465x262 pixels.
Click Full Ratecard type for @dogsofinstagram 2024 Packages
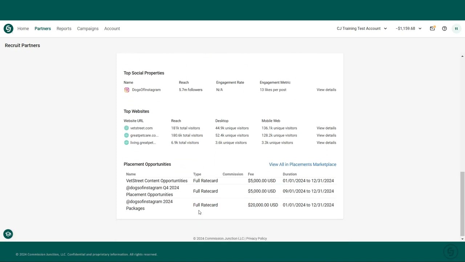(206, 205)
